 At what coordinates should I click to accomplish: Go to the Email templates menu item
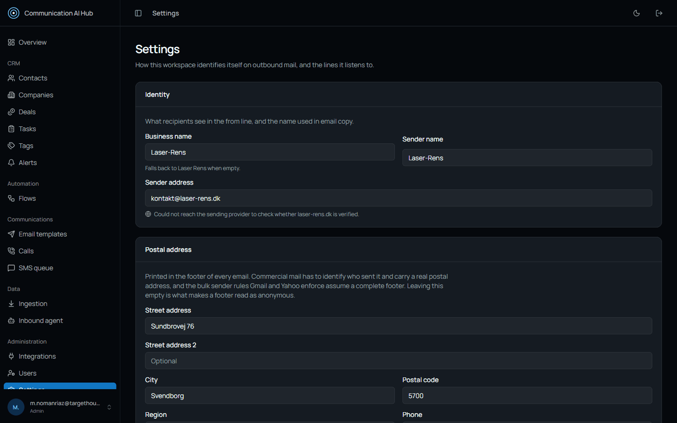tap(60, 234)
